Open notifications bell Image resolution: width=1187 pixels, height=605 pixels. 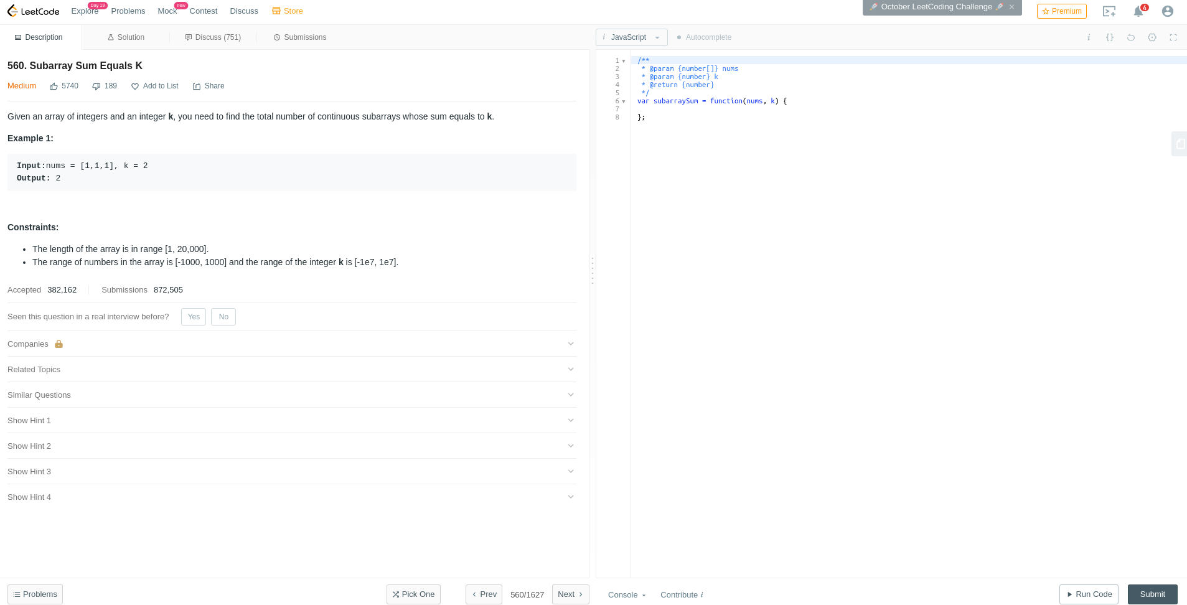click(x=1138, y=11)
